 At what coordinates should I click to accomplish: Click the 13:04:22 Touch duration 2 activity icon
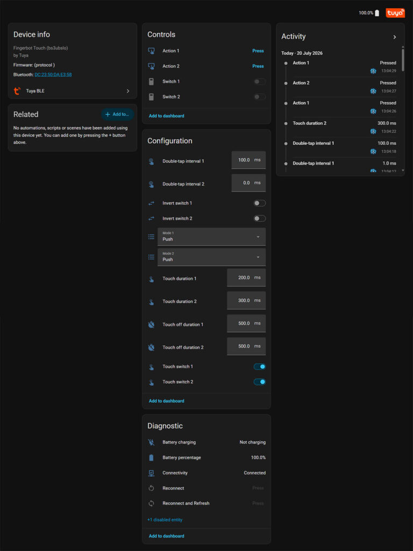coord(373,131)
